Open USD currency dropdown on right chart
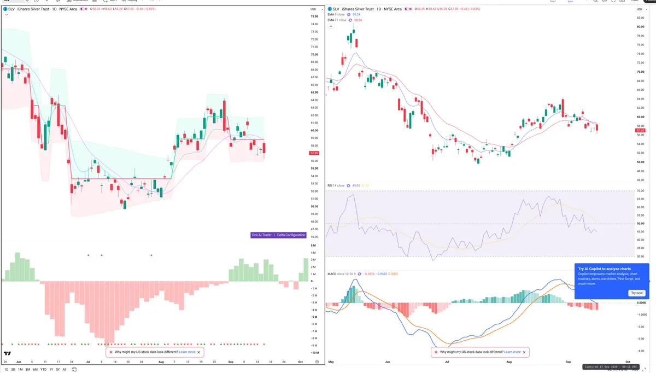 click(641, 9)
